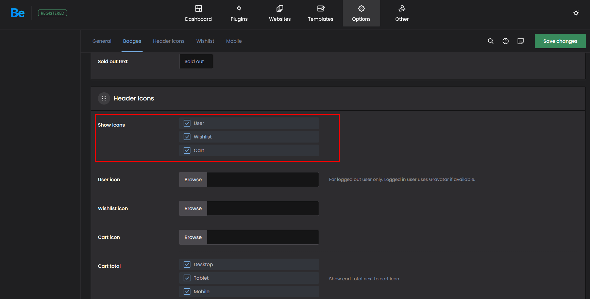Click the Wishlist icon path field
Viewport: 590px width, 299px height.
263,208
